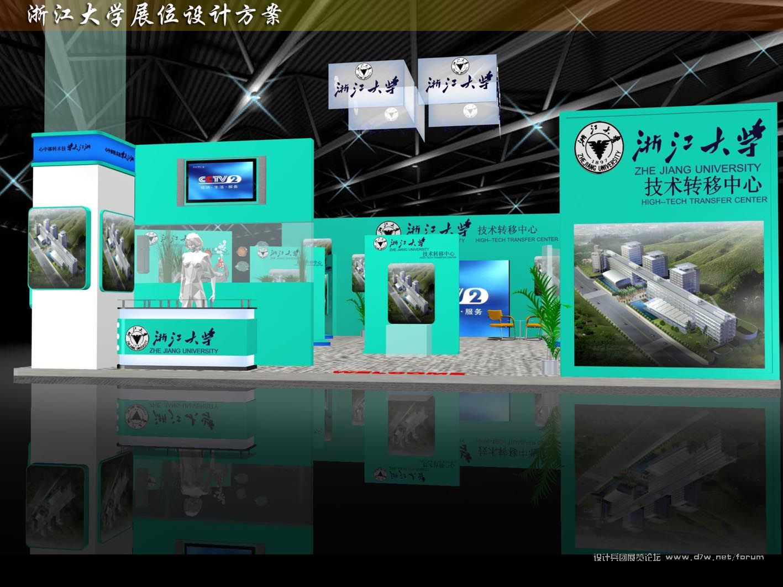Click the red WELCOME floor text

point(398,373)
